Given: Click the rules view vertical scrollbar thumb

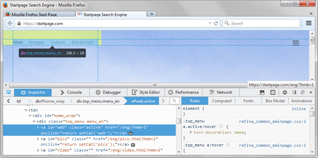Looking at the screenshot, I should [312, 114].
